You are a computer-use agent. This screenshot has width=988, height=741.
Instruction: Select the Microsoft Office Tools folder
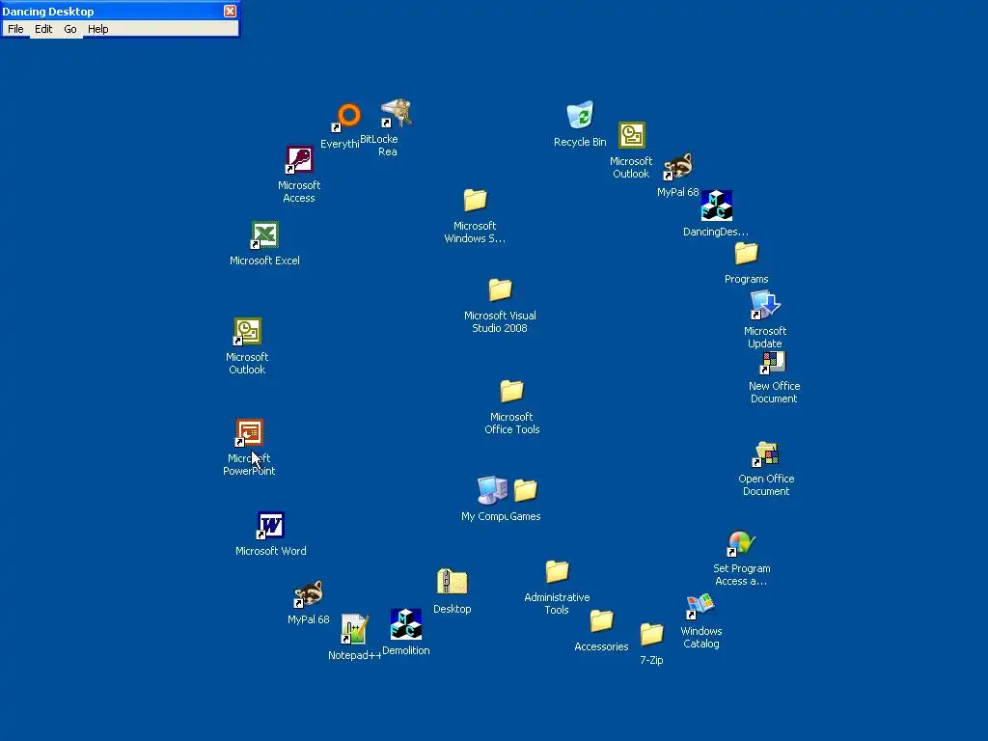coord(511,392)
